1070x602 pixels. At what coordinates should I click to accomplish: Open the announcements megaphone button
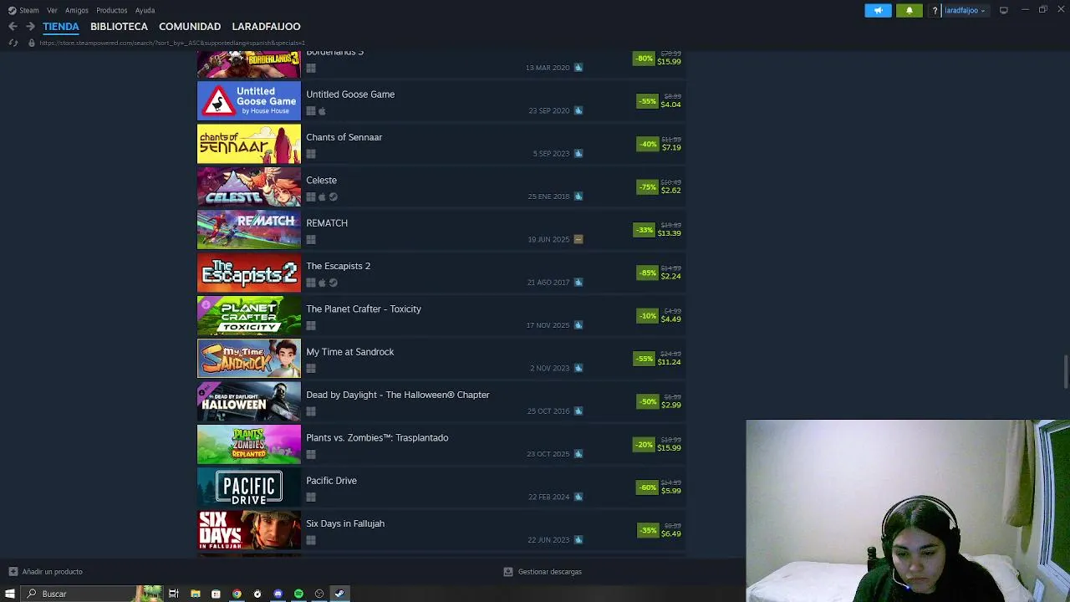(878, 11)
